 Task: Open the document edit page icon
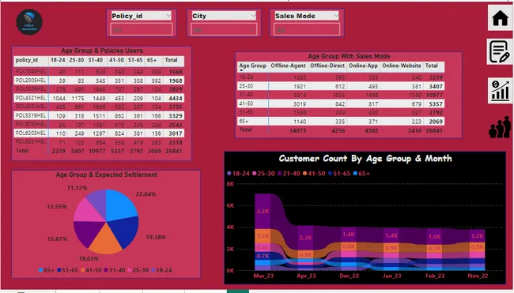pyautogui.click(x=500, y=51)
